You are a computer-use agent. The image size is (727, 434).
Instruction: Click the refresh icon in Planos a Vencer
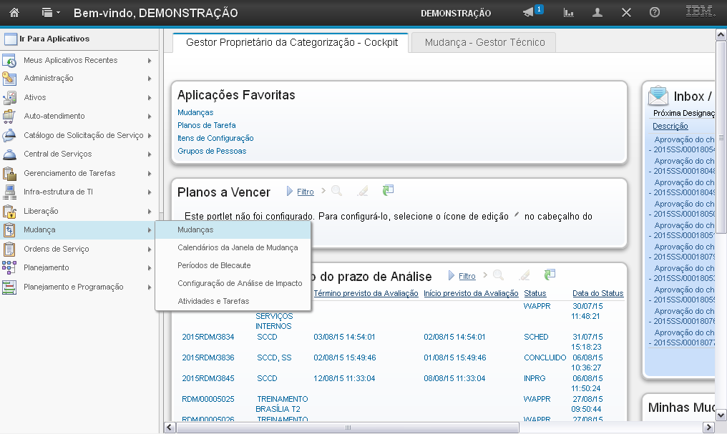point(389,190)
